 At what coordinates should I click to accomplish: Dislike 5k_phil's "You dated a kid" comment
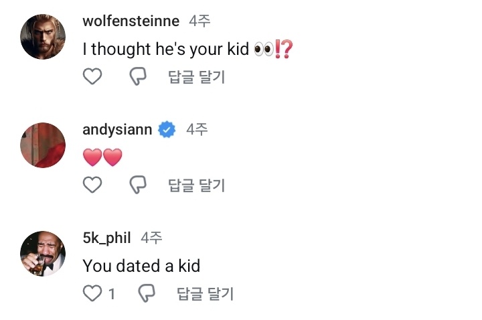146,293
